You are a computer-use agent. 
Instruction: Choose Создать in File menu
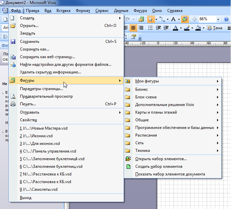point(66,18)
